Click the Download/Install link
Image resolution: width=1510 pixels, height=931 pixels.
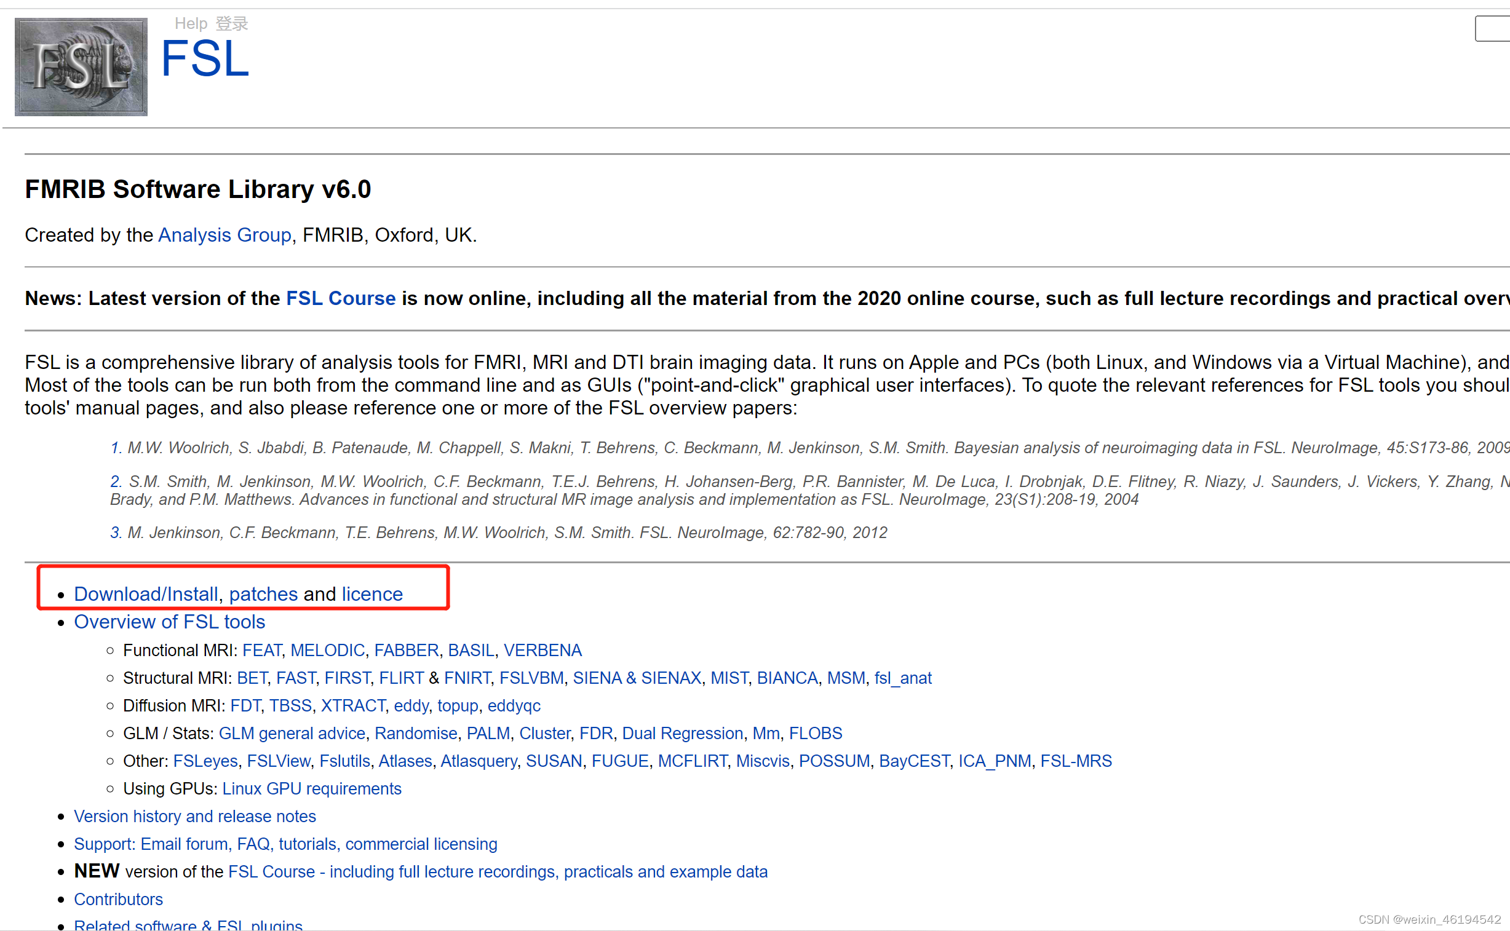click(x=146, y=593)
